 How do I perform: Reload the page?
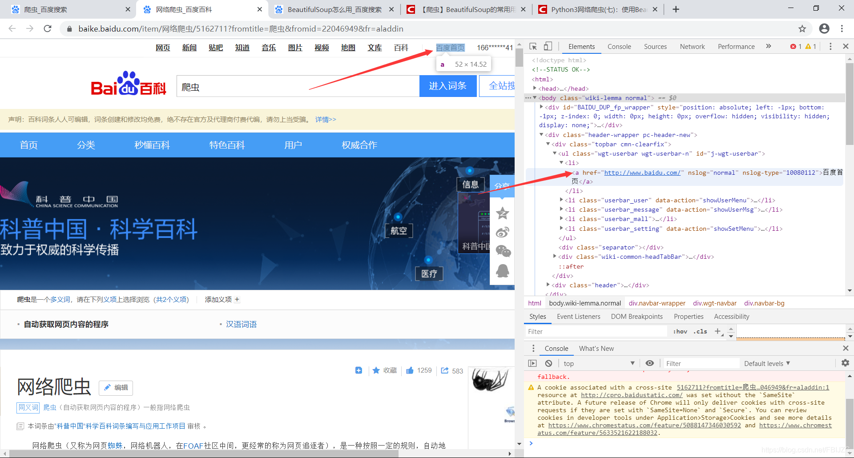pyautogui.click(x=48, y=28)
